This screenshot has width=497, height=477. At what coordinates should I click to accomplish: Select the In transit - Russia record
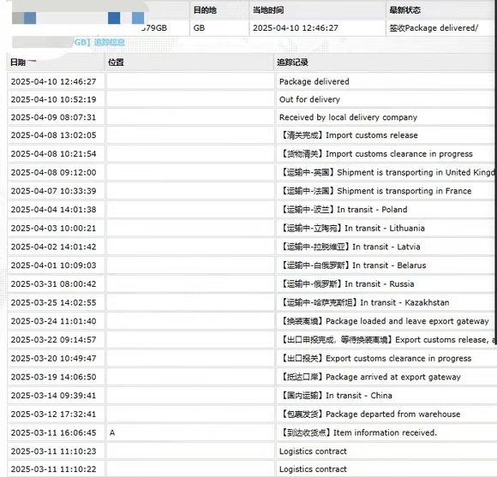pos(347,283)
